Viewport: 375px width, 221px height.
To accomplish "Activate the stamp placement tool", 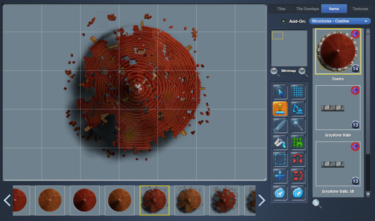I will (280, 108).
